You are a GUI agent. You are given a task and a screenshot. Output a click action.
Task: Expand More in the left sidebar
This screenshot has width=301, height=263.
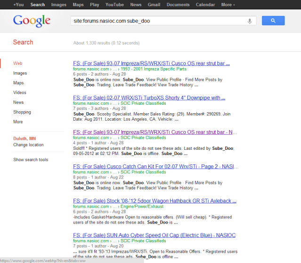click(18, 122)
